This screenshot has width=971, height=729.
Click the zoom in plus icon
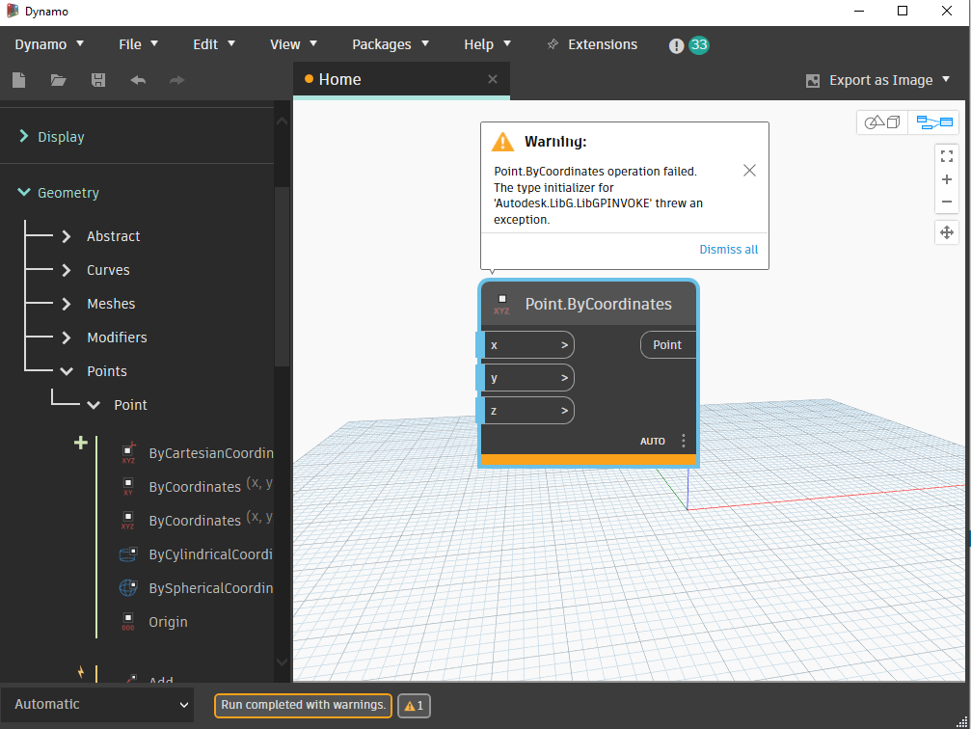click(x=946, y=179)
